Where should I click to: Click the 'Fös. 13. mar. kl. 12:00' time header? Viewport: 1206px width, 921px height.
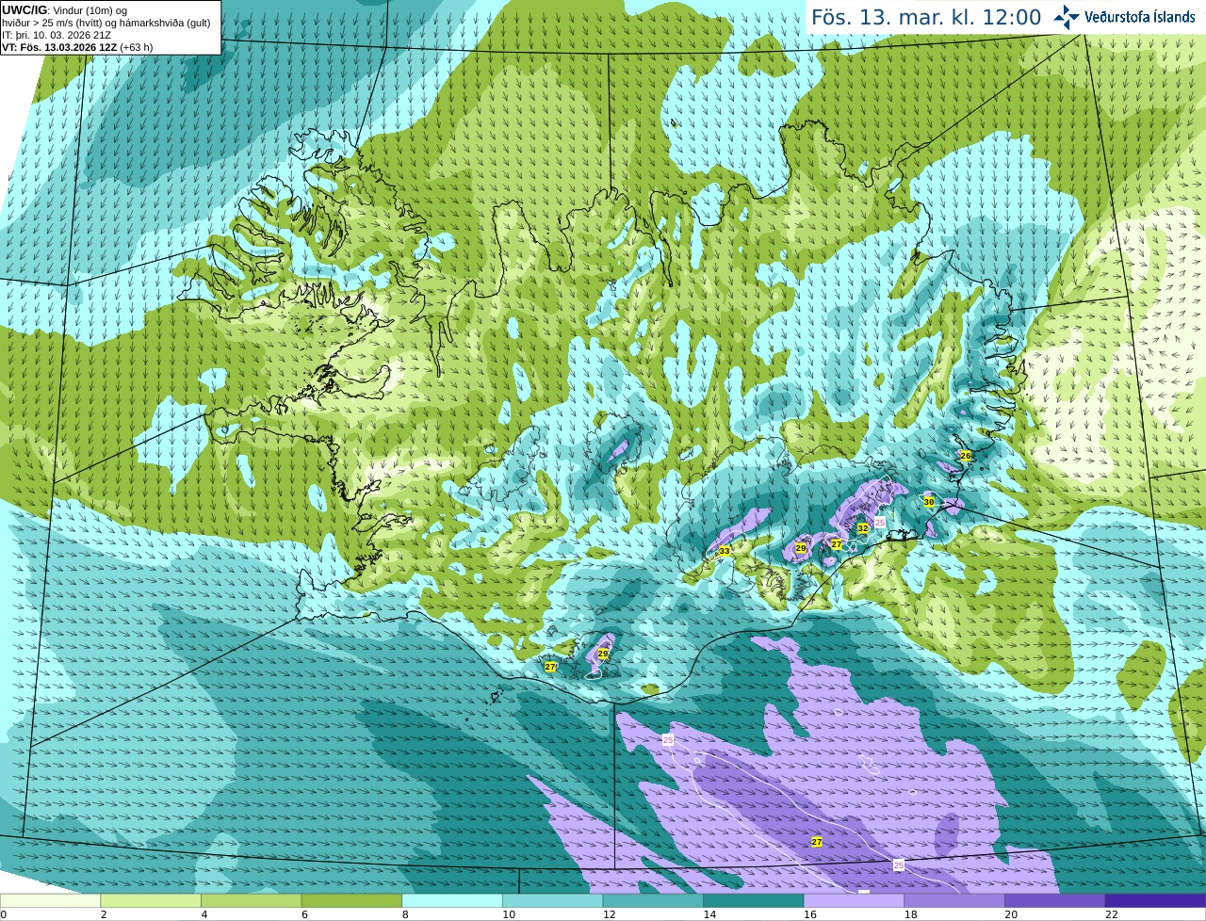[926, 17]
